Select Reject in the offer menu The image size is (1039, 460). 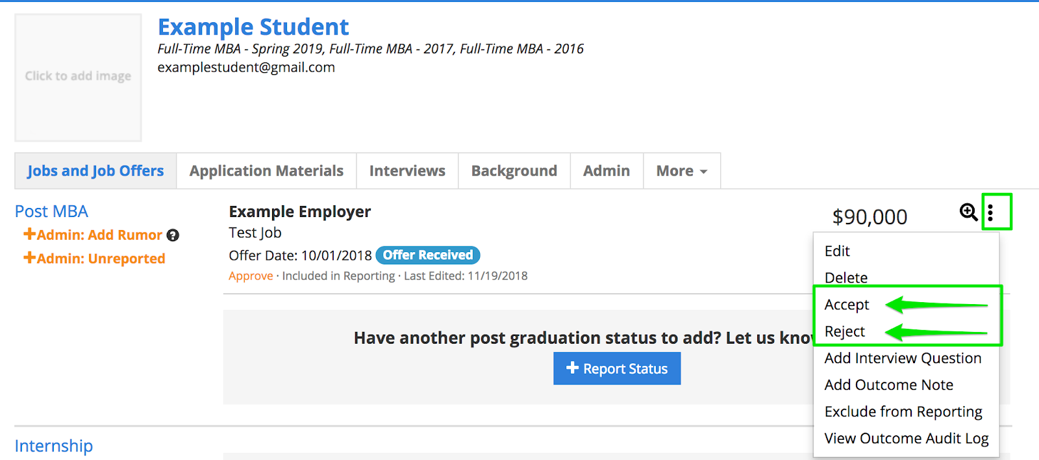pos(844,331)
